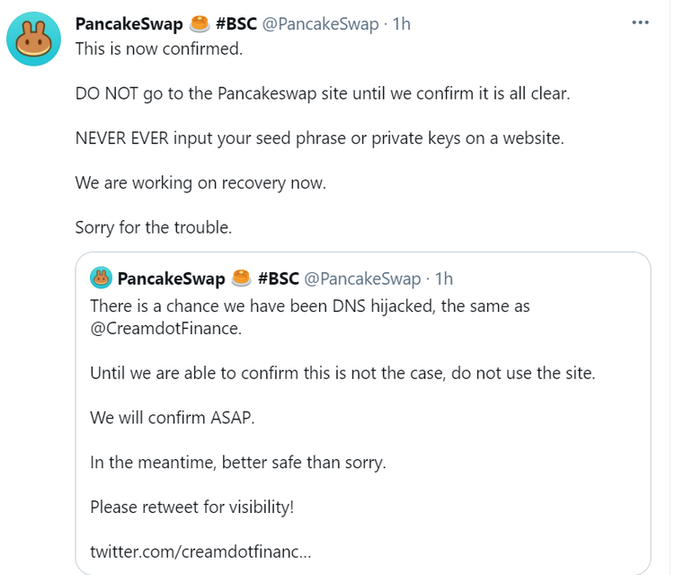Click the "This is now confirmed." text
The height and width of the screenshot is (575, 685).
(x=159, y=49)
